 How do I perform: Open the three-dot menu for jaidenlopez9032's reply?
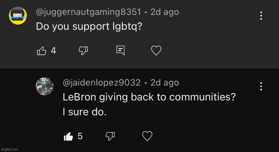point(261,86)
